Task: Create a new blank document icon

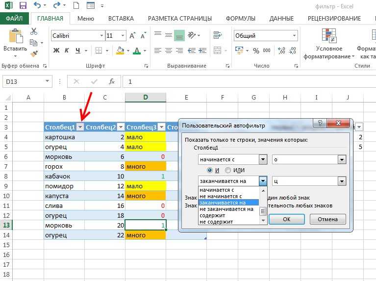Action: 76,5
